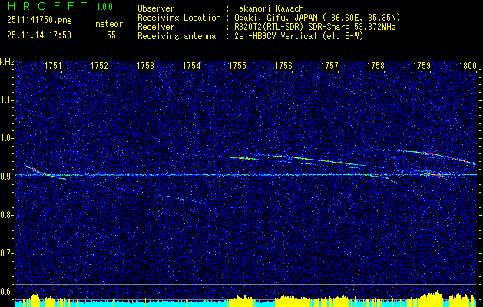
Task: Click the Receiving antenna field label
Action: pos(177,36)
